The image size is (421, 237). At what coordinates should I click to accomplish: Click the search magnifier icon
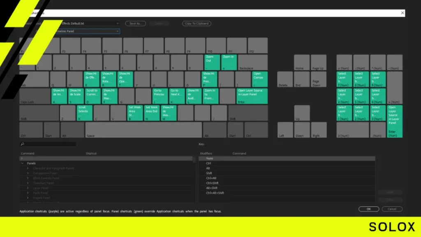(x=23, y=144)
